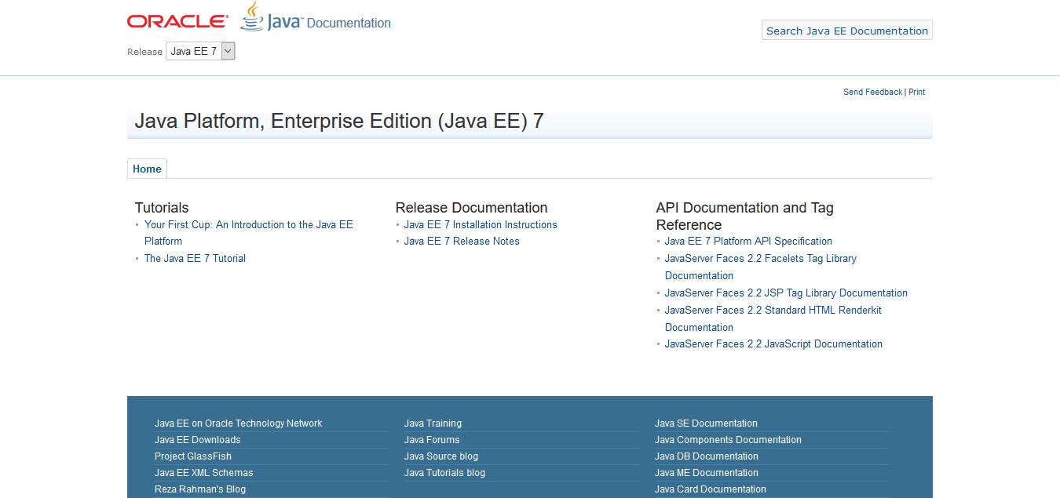Open Java Forums footer link
Screen dimensions: 1060x498
pos(432,440)
